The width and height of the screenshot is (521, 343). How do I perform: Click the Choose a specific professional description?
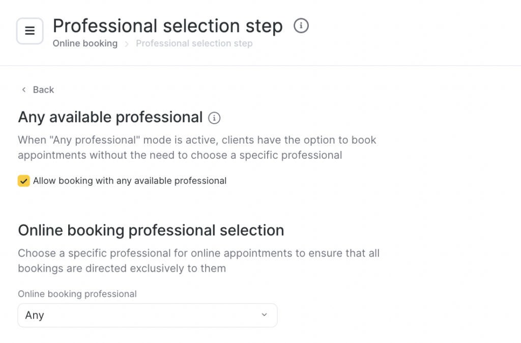pyautogui.click(x=198, y=261)
